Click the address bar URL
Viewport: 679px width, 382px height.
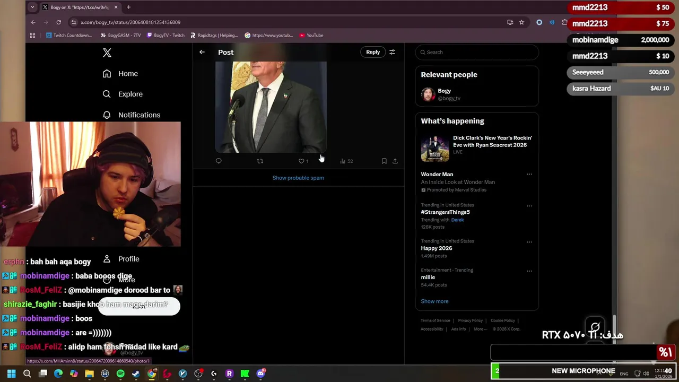coord(130,22)
